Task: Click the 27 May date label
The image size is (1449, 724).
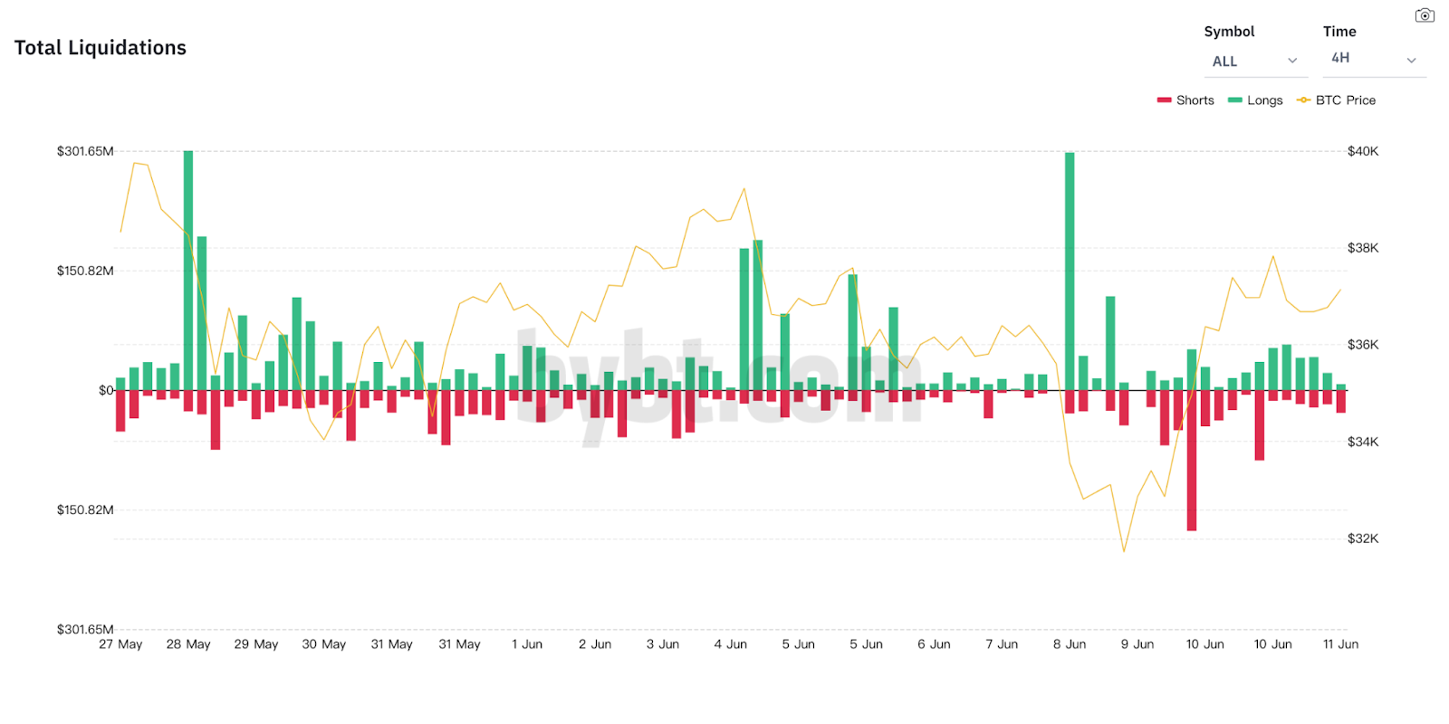Action: click(x=120, y=644)
